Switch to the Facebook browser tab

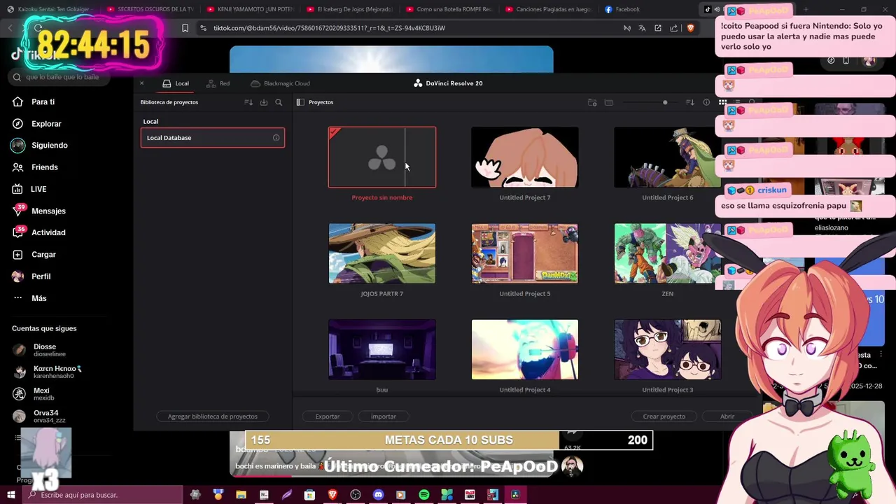(x=622, y=9)
